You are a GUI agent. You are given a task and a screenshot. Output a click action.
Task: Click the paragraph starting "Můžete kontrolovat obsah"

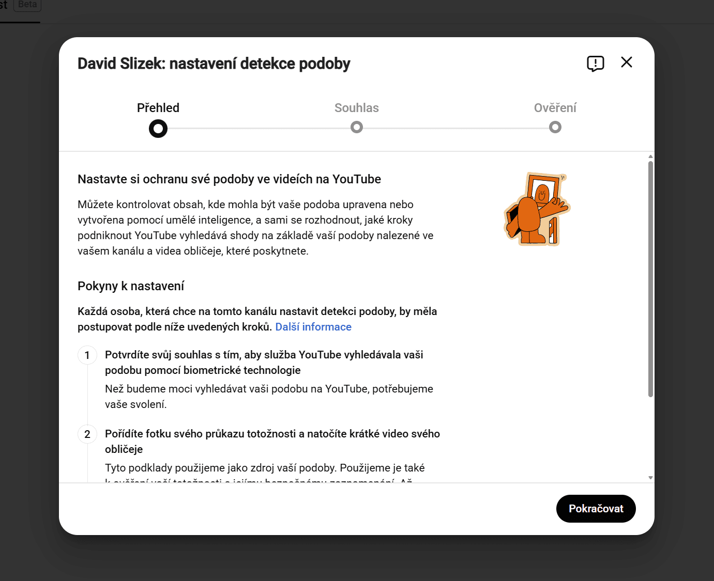click(x=255, y=228)
